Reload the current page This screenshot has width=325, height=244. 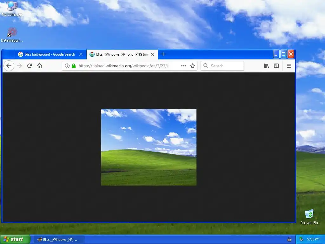coord(30,66)
